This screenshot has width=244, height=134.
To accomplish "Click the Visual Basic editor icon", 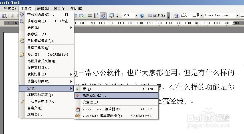I will 77,109.
